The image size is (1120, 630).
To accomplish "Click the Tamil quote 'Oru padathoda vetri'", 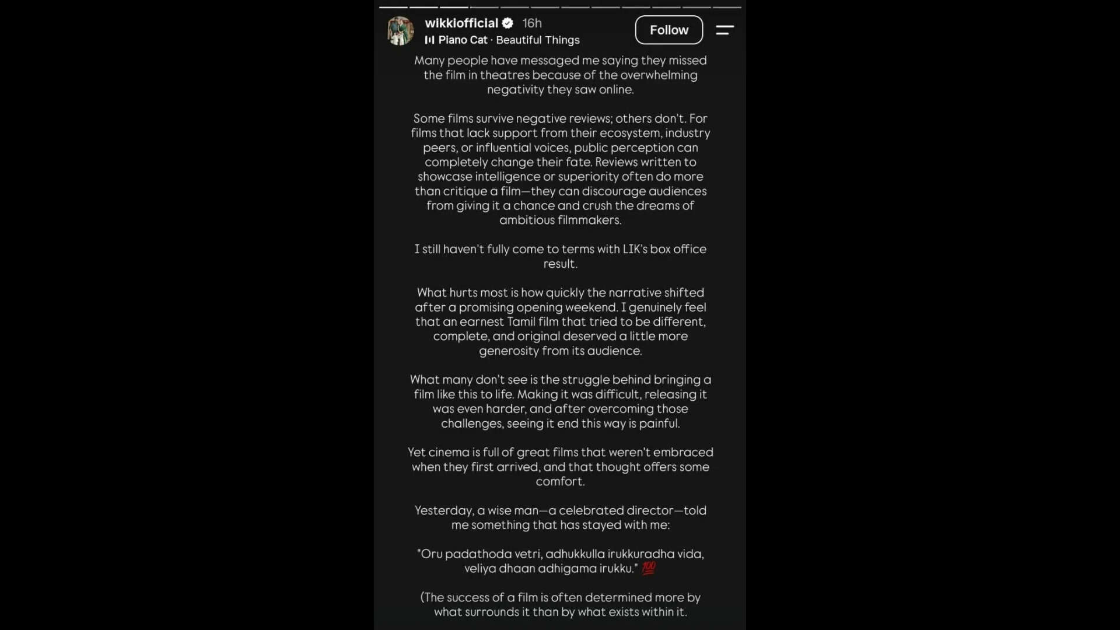I will [x=560, y=561].
